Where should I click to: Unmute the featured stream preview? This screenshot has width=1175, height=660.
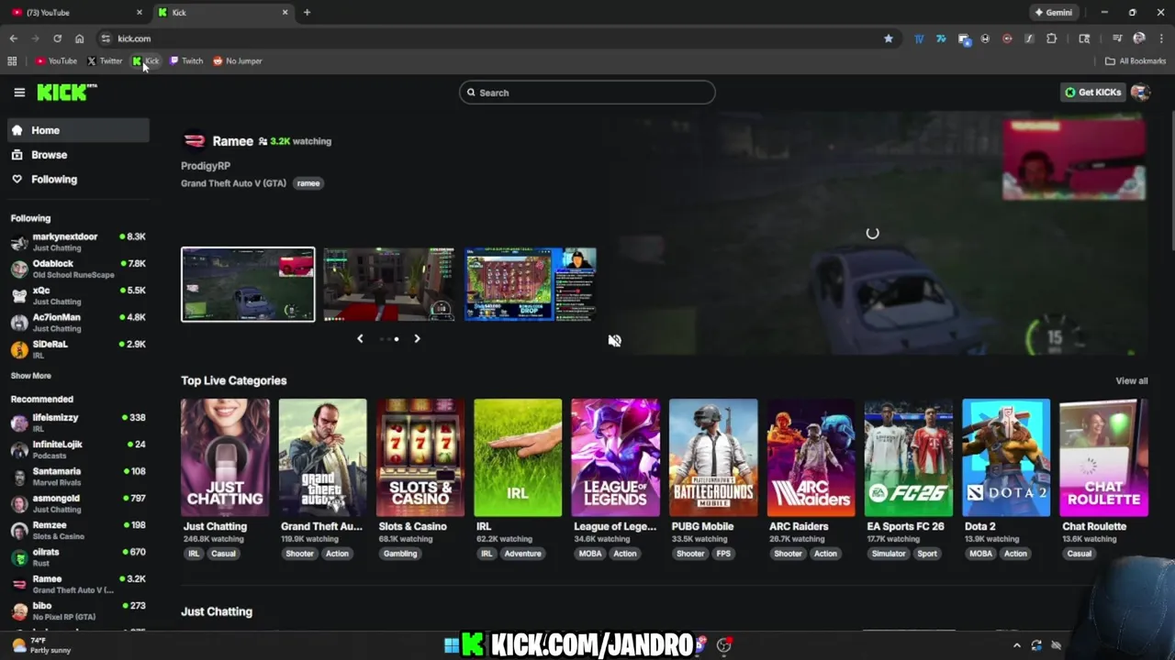click(614, 340)
